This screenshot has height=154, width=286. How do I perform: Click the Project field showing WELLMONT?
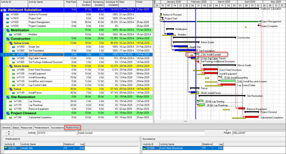259,133
